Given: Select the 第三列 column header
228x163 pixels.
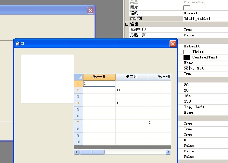Looking at the screenshot, I should 160,77.
